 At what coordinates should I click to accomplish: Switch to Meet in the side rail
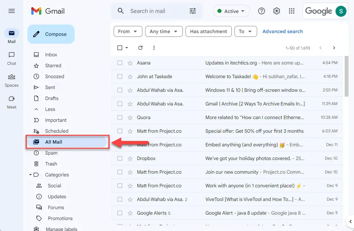(x=12, y=102)
